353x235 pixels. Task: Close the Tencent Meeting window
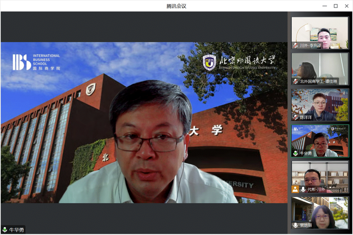click(347, 6)
